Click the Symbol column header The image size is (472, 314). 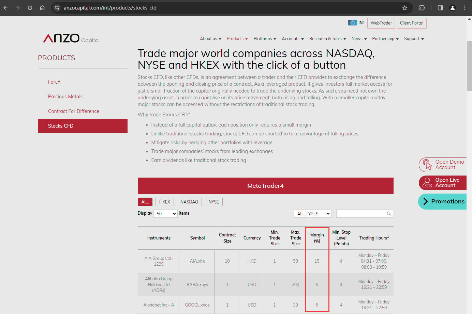tap(197, 238)
